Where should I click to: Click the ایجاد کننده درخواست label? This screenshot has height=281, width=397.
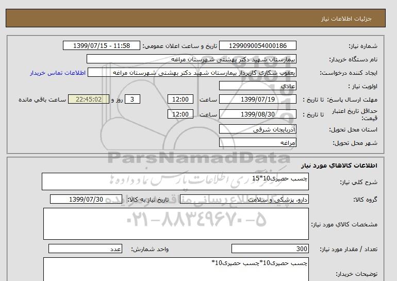click(349, 73)
